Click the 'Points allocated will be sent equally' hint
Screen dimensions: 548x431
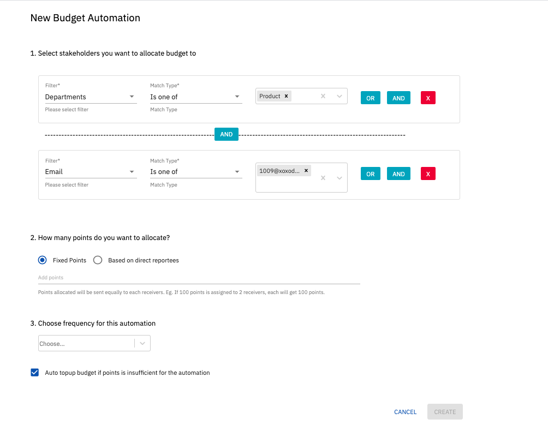point(181,292)
